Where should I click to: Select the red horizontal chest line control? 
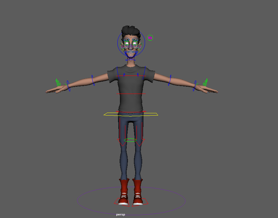point(131,76)
